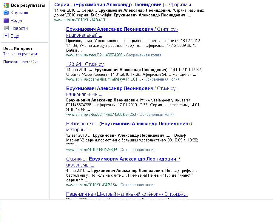Click the Картинки camera icon
This screenshot has height=222, width=273.
click(6, 13)
